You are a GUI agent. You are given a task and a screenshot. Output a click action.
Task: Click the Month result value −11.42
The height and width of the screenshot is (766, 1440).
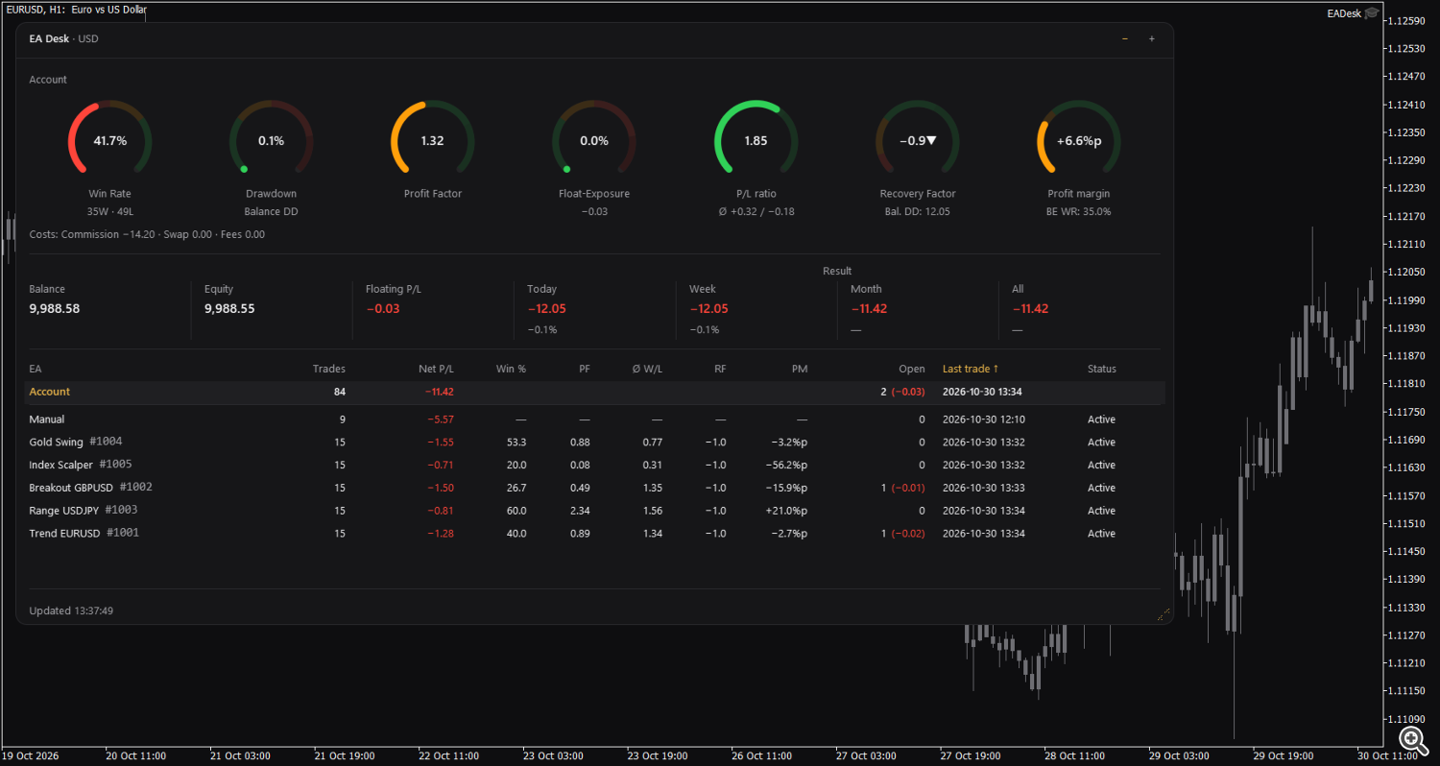869,309
